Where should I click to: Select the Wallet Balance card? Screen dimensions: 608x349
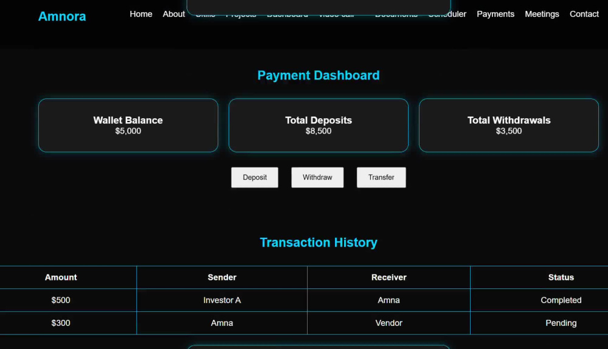[x=128, y=126]
